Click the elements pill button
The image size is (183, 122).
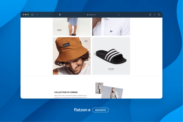tap(100, 110)
